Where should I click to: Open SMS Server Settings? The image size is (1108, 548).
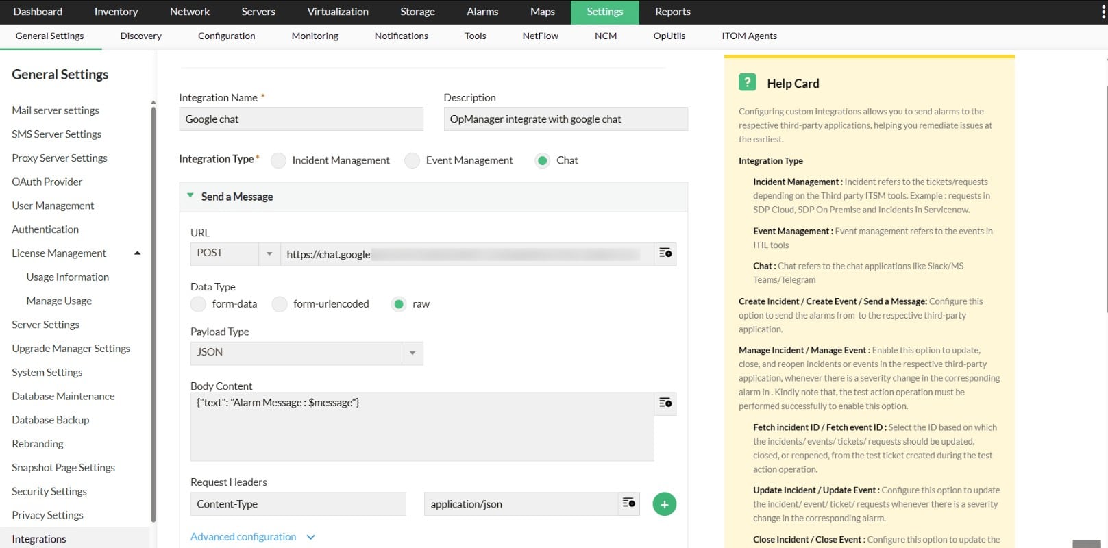pyautogui.click(x=56, y=134)
